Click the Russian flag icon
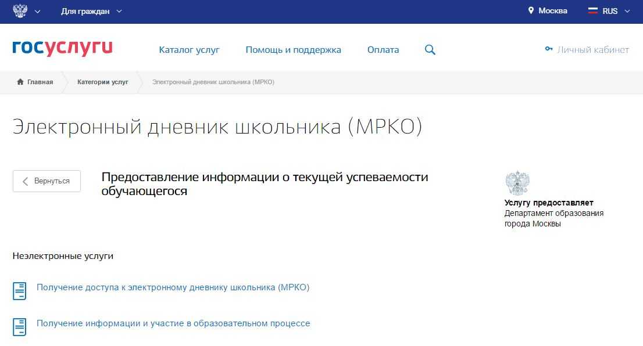 click(594, 11)
